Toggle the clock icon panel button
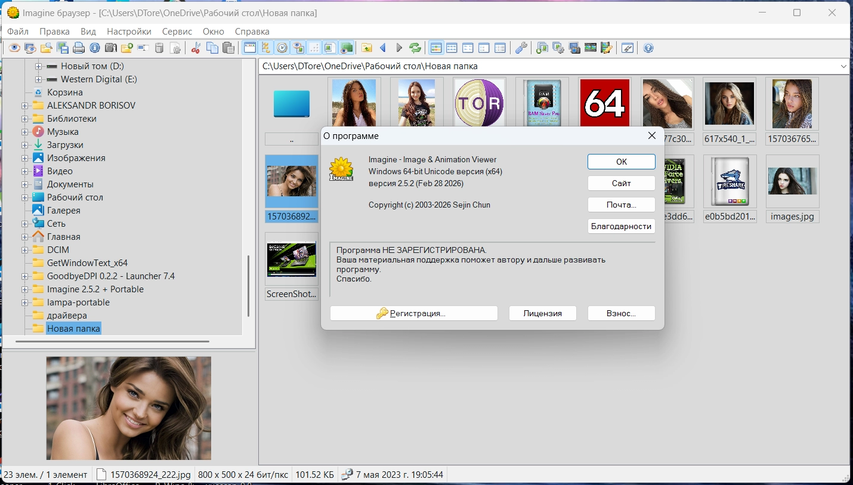The height and width of the screenshot is (485, 853). (282, 48)
